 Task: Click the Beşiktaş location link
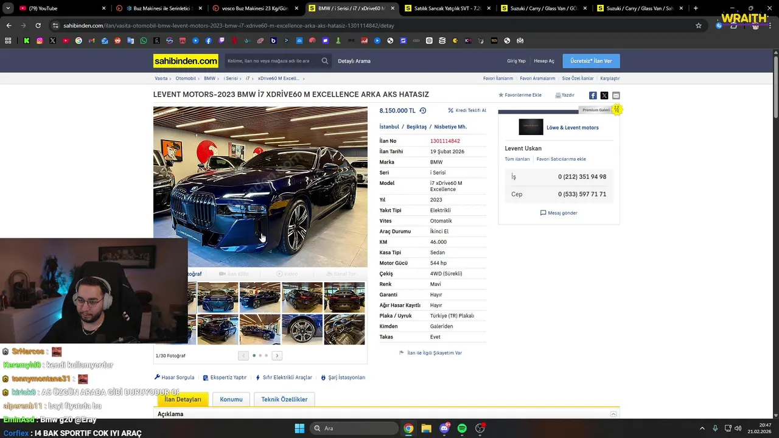(x=416, y=127)
